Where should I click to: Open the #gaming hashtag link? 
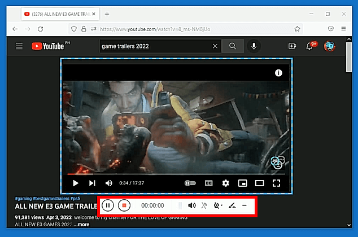[x=23, y=199]
